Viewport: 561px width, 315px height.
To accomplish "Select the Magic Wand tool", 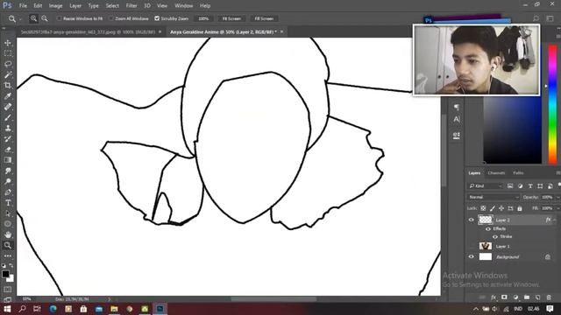I will point(8,75).
